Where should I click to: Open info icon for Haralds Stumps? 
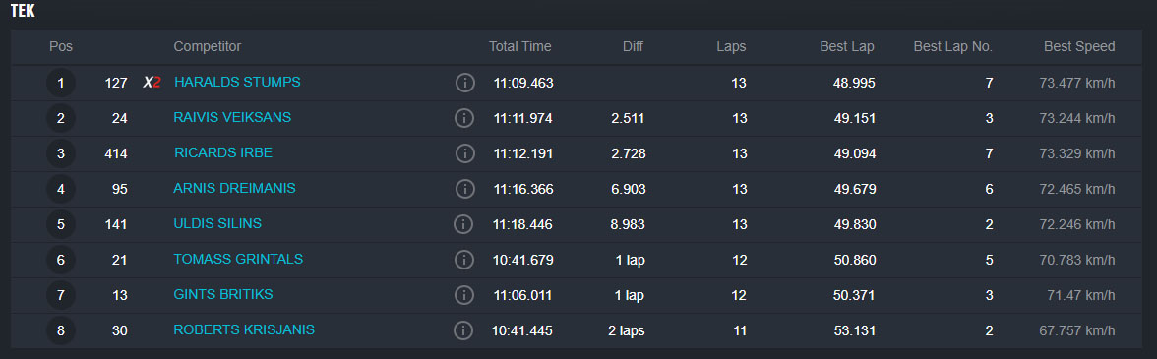click(464, 83)
